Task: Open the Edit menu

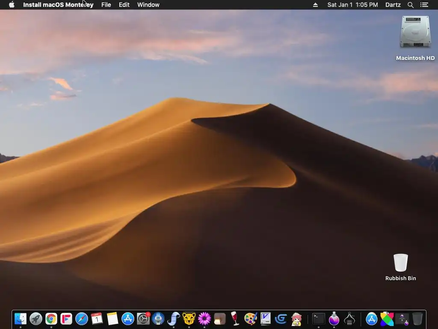Action: pyautogui.click(x=124, y=5)
